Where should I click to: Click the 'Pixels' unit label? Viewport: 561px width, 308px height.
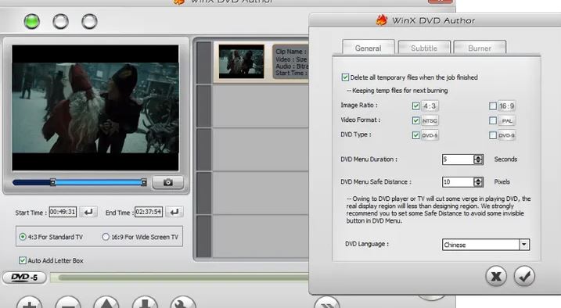pyautogui.click(x=502, y=181)
